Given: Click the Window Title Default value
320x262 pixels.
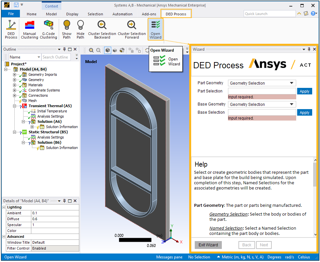Looking at the screenshot, I should point(55,243).
